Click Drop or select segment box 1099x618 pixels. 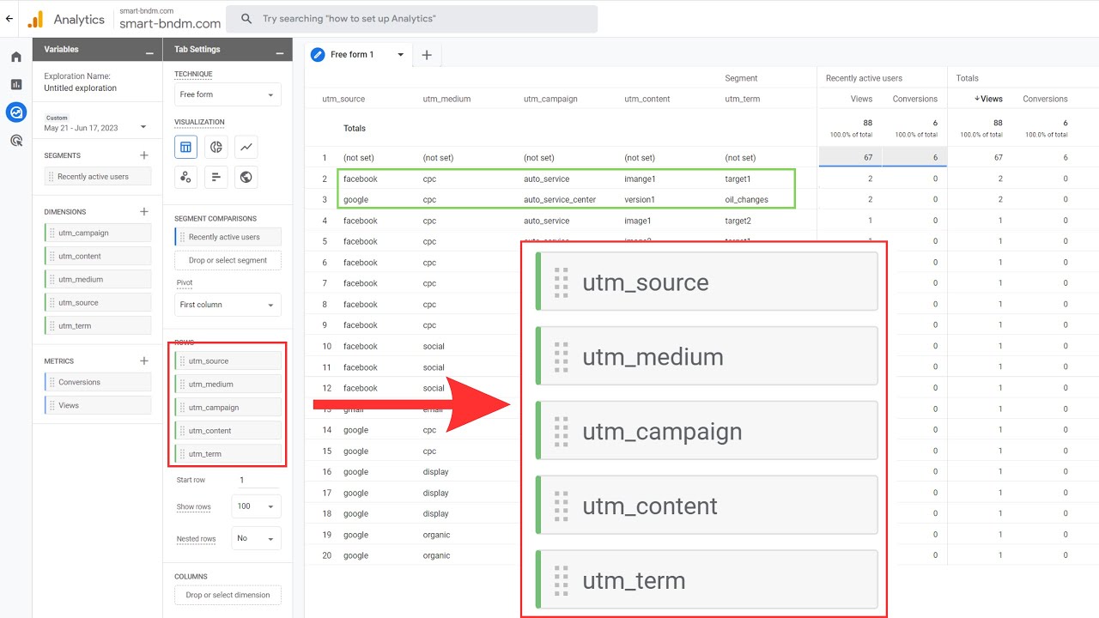point(228,260)
